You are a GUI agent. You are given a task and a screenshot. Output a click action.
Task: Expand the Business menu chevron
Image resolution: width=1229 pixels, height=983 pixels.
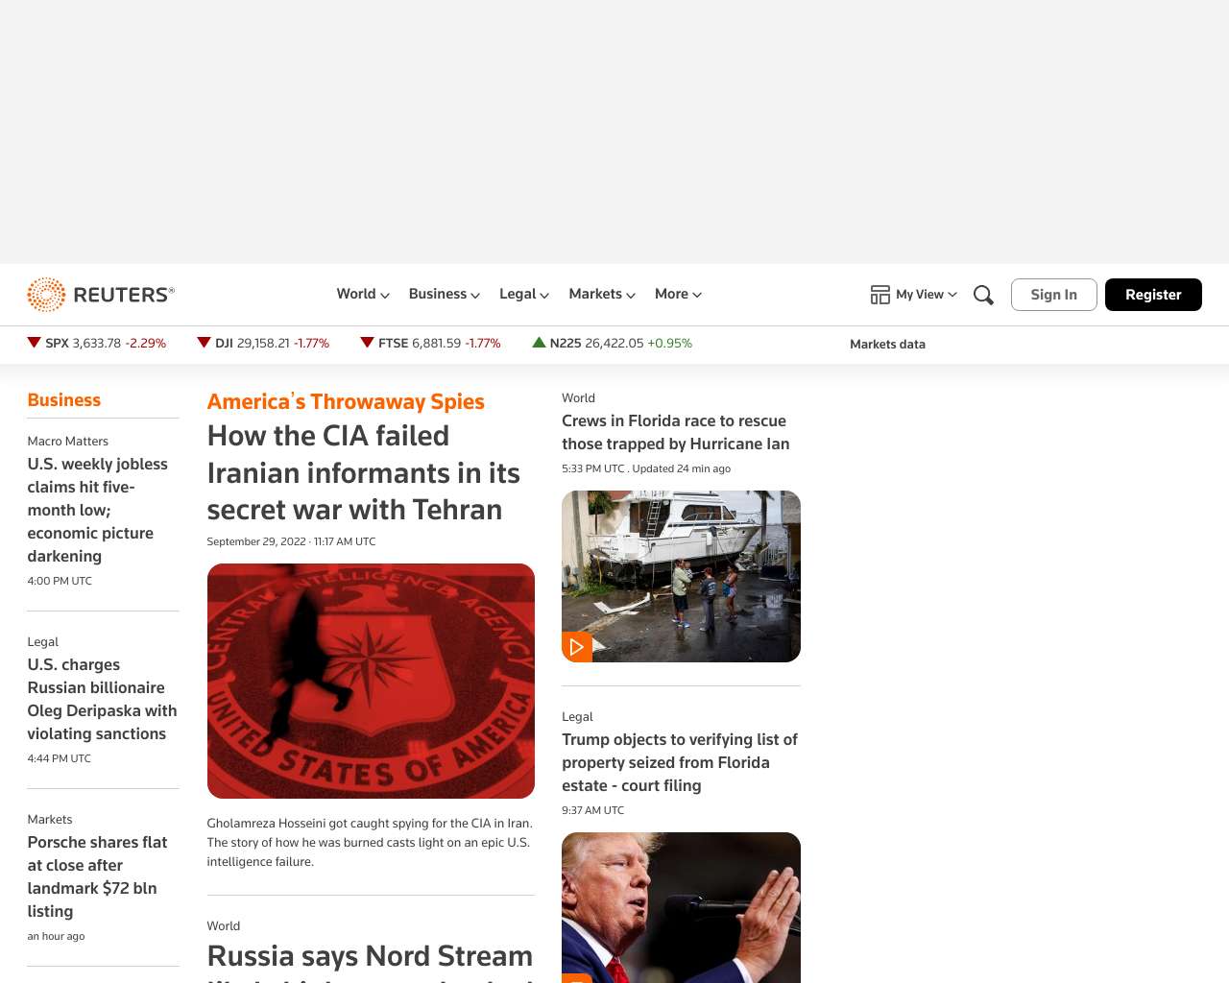coord(475,295)
